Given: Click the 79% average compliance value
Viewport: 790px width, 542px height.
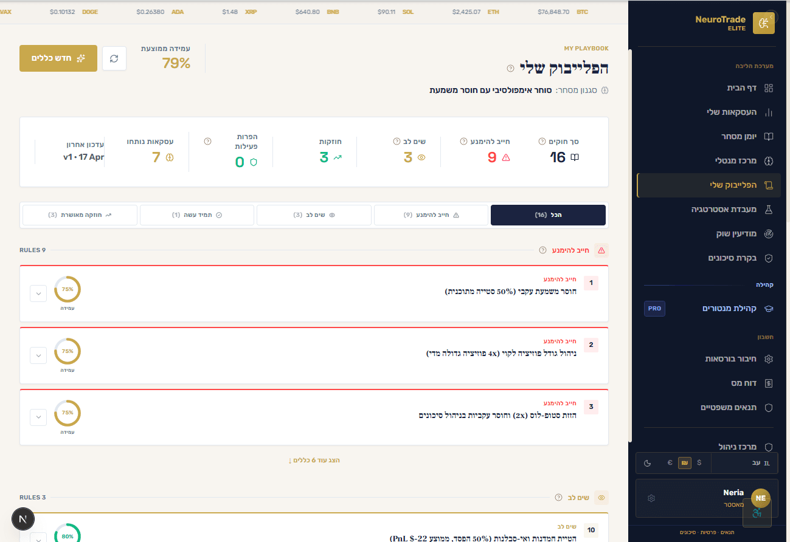Looking at the screenshot, I should pyautogui.click(x=176, y=63).
